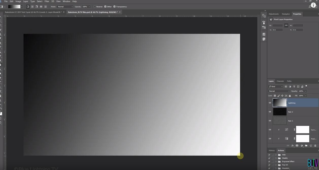Screen dimensions: 319x170
Task: Hide the Rain 2 layer
Action: coord(270,112)
